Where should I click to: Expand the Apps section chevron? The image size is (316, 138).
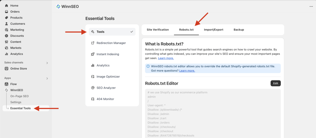47,79
